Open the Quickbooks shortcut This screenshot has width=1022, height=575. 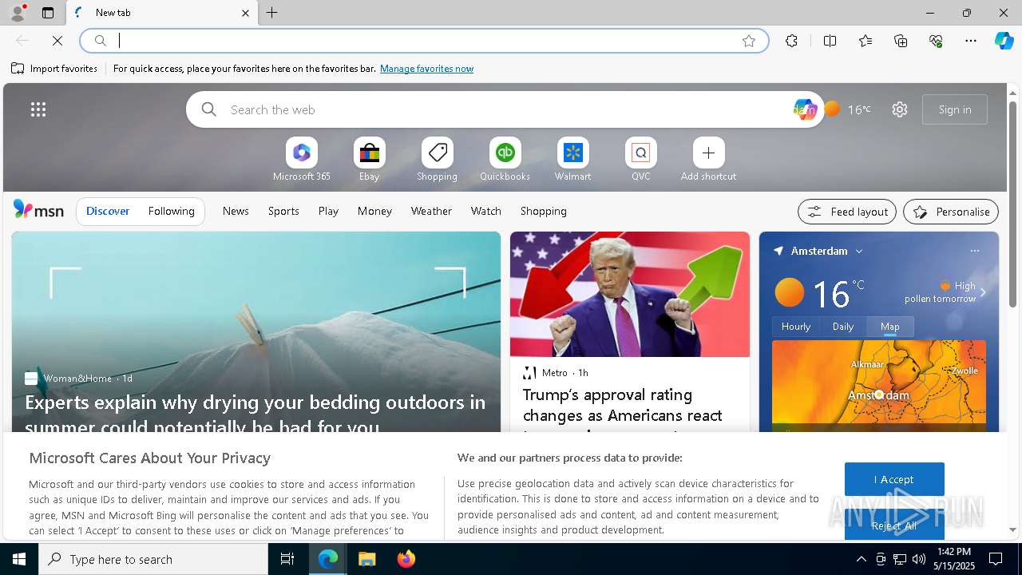(x=505, y=160)
